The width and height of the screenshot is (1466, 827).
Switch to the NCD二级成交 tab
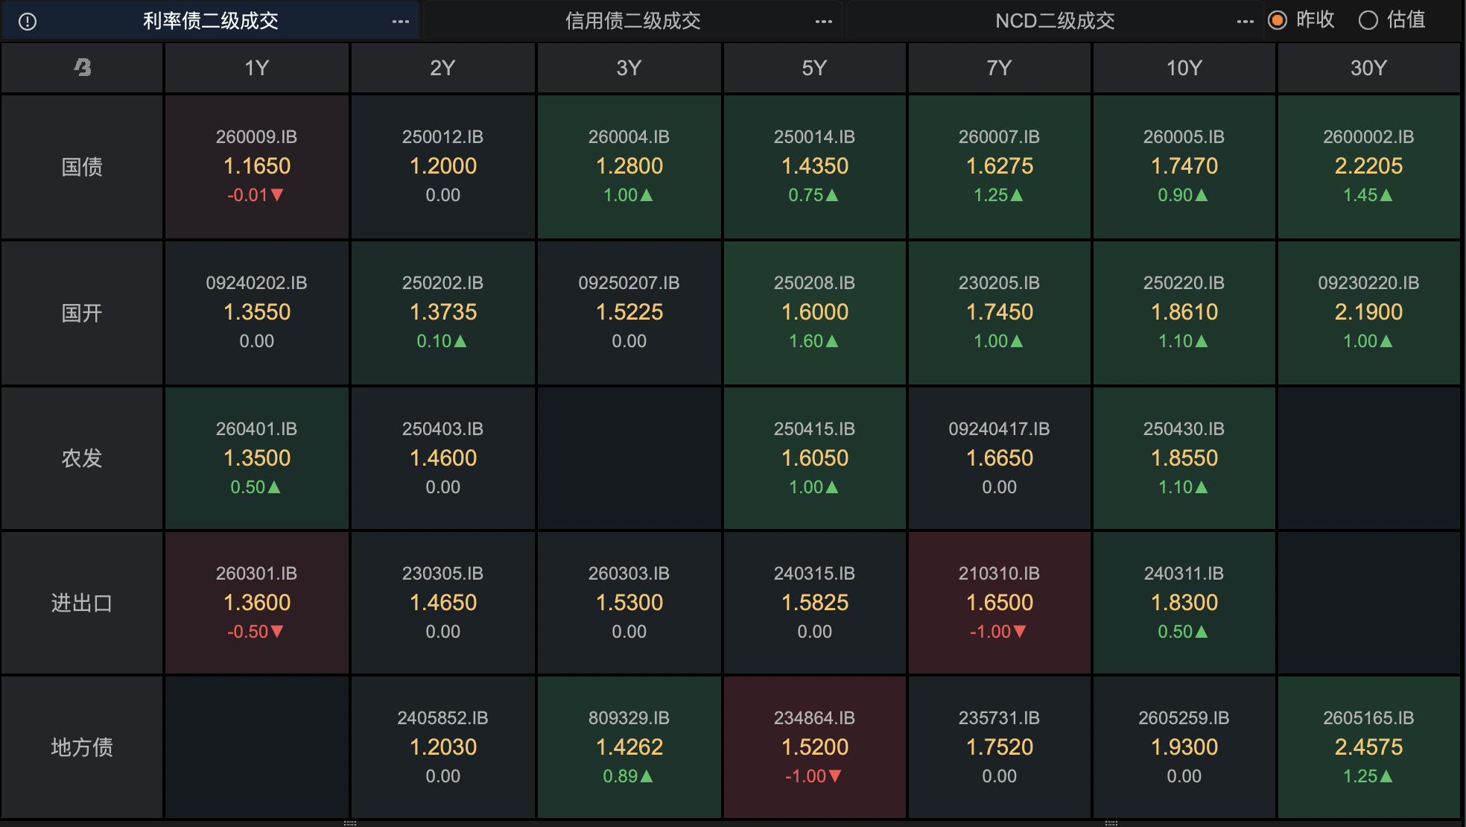(x=1055, y=21)
